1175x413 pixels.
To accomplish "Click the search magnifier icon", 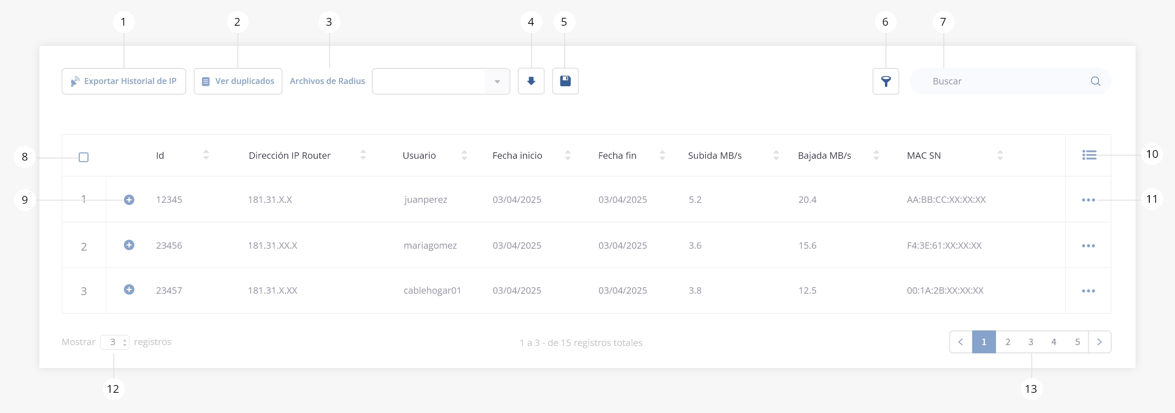I will (1095, 81).
